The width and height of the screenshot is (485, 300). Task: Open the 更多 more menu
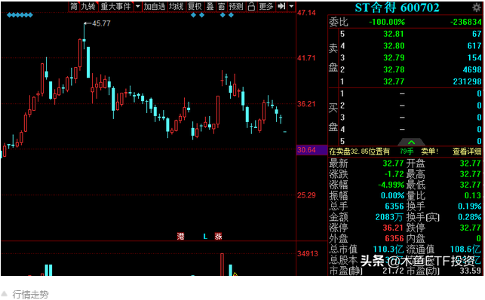(266, 6)
